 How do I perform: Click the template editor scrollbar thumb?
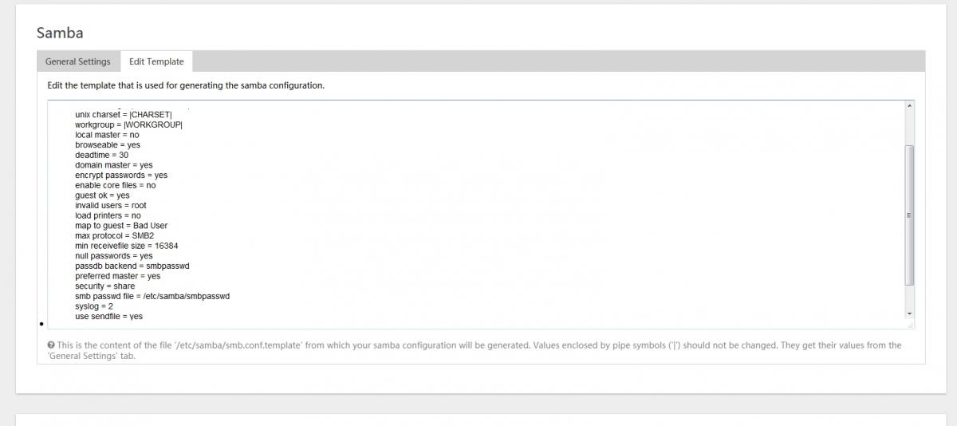click(x=910, y=215)
